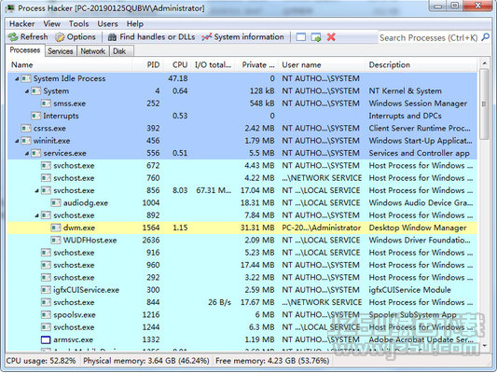Click the search magnifier icon
Image resolution: width=497 pixels, height=373 pixels.
click(x=485, y=37)
